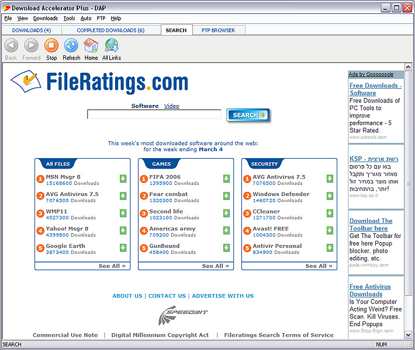Open the FTP menu
Viewport: 415px width, 350px height.
(101, 18)
